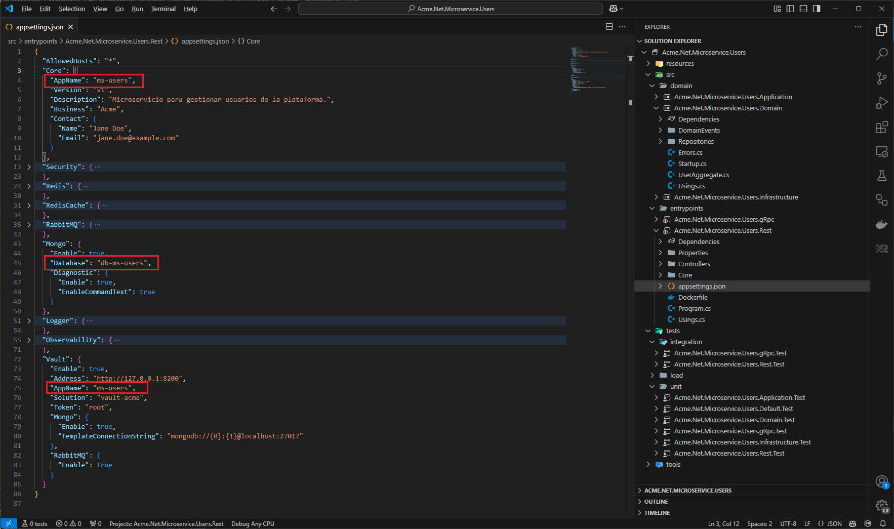Click the Customize Layout icon
This screenshot has height=529, width=894.
point(777,9)
